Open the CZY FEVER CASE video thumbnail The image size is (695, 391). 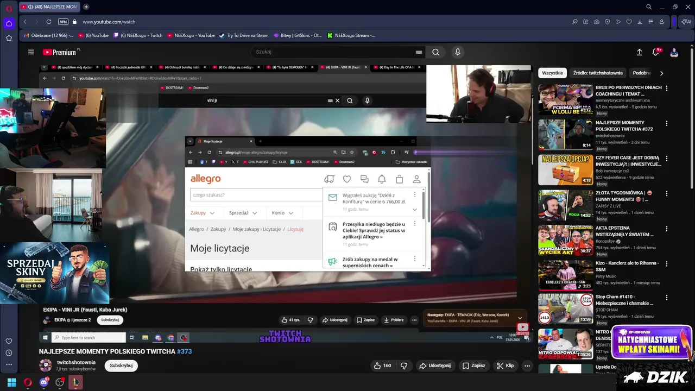tap(565, 169)
